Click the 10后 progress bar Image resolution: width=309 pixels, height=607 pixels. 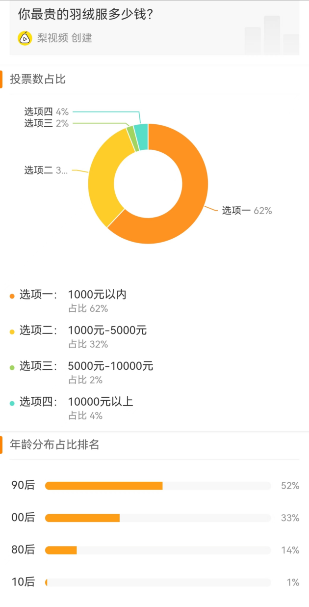click(x=158, y=582)
